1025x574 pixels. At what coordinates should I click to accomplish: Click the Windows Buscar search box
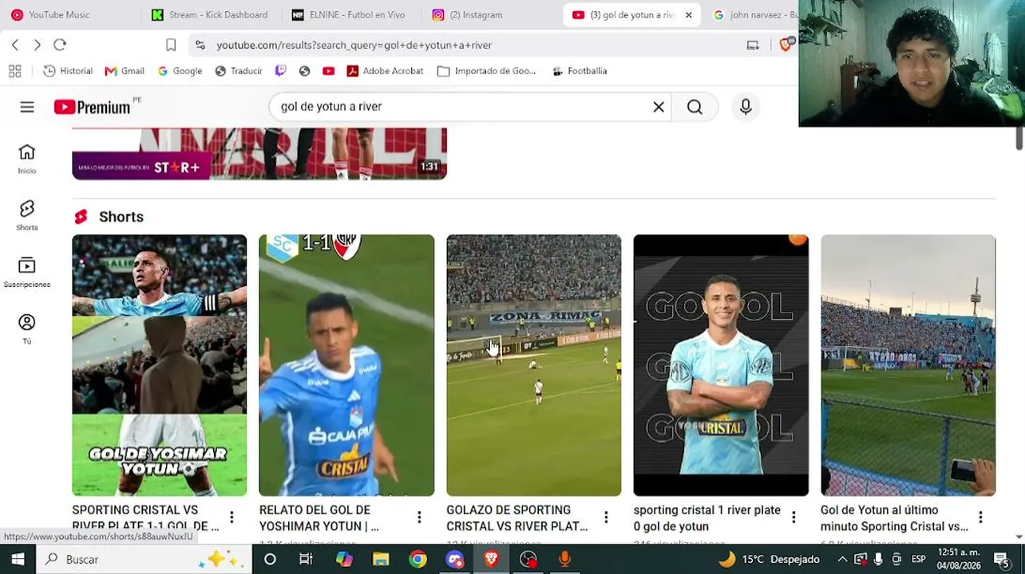[144, 560]
